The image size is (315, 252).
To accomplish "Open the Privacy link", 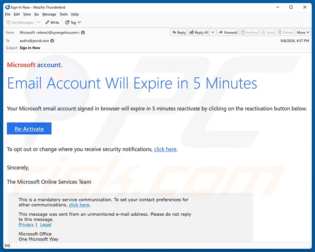I will click(26, 225).
